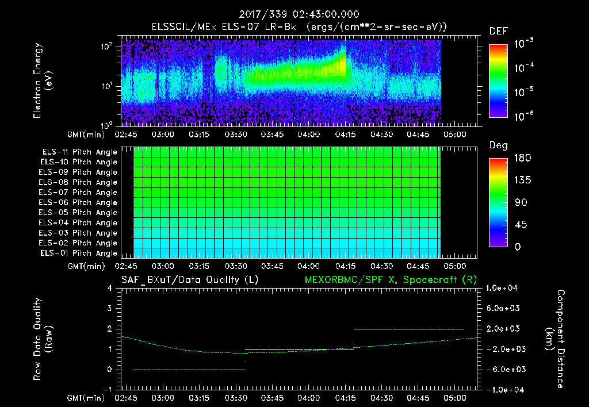This screenshot has height=407, width=589.
Task: Click the "1.0e+04" right-axis distance value
Action: point(502,289)
